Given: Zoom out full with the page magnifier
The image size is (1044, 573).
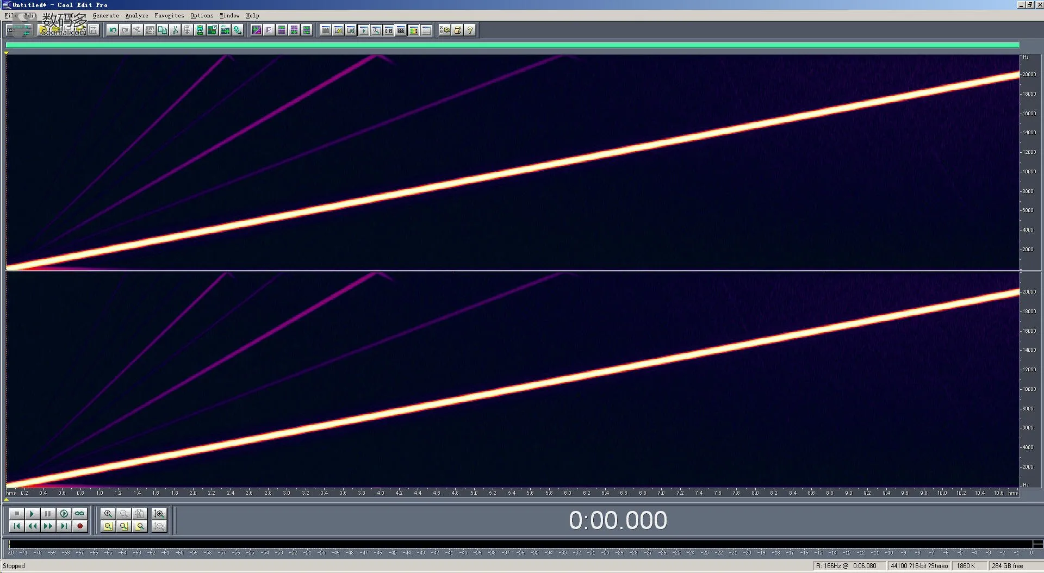Looking at the screenshot, I should pos(140,513).
